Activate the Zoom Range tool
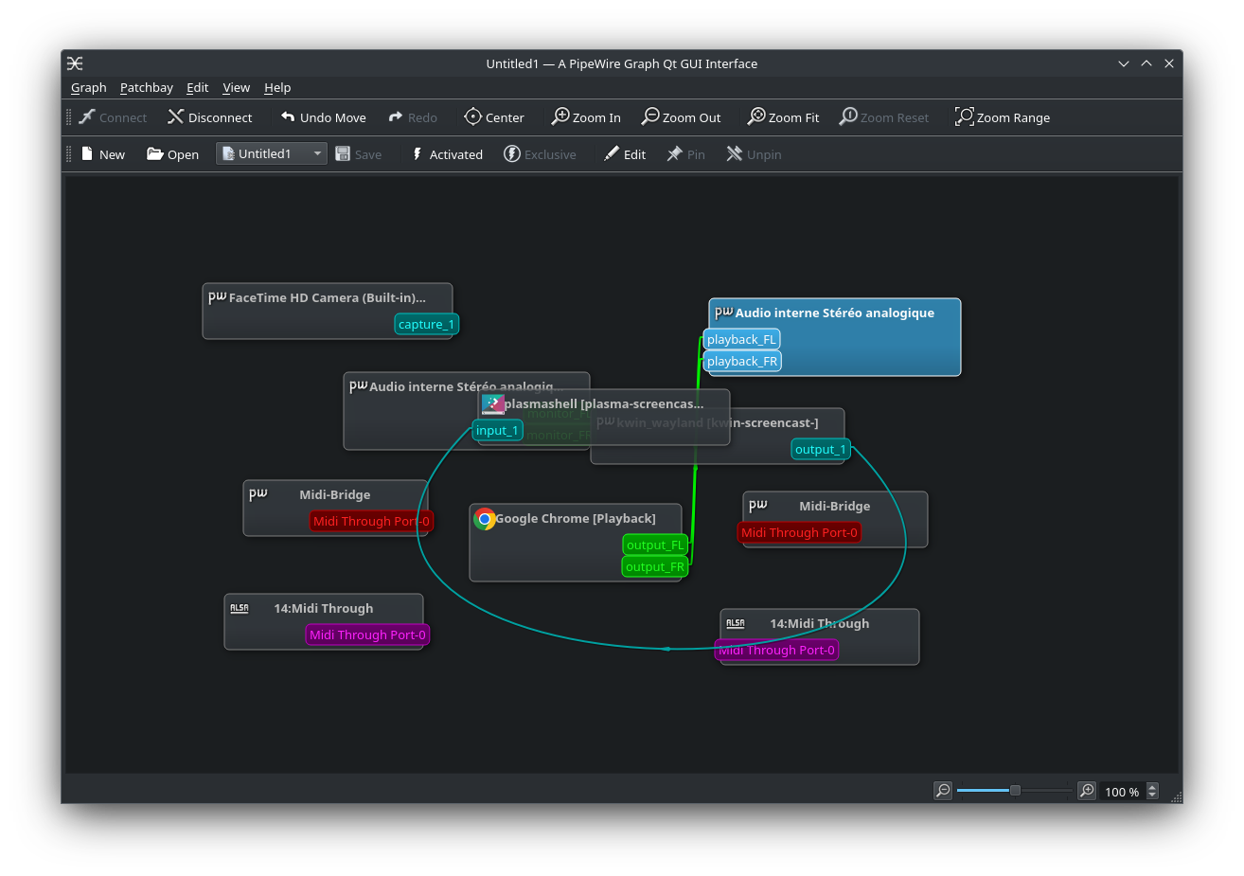The width and height of the screenshot is (1244, 876). click(1003, 117)
